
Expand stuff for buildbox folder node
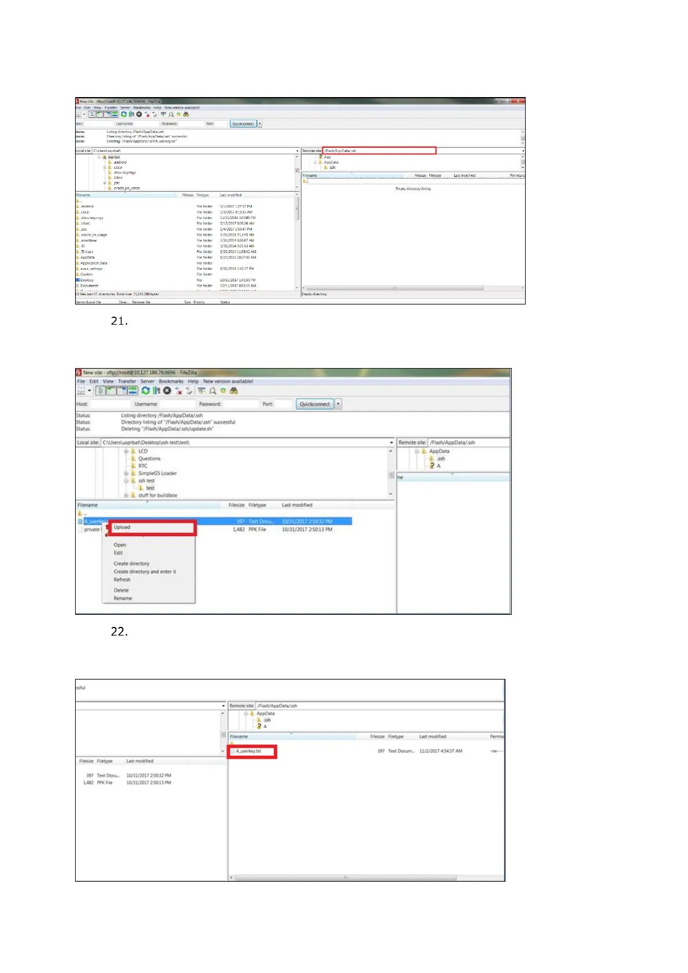[126, 495]
